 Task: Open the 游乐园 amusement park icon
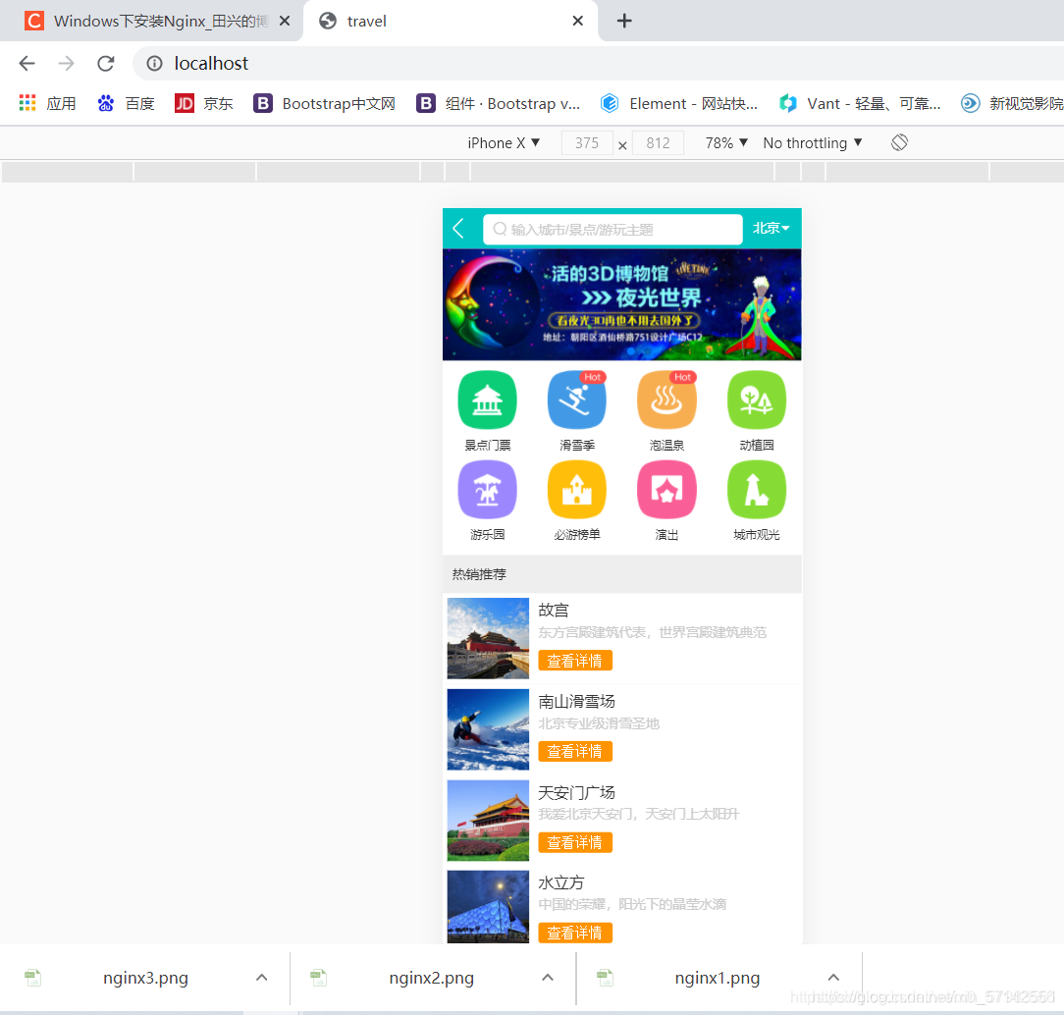pyautogui.click(x=487, y=490)
